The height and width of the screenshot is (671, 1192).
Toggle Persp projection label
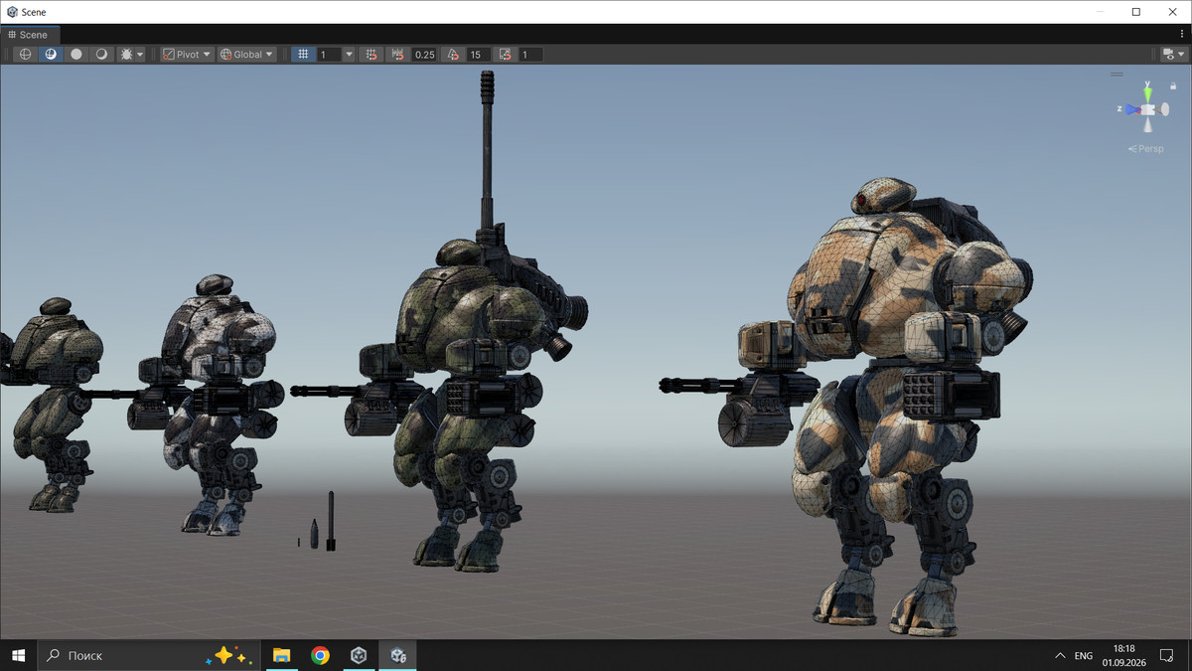click(x=1146, y=149)
